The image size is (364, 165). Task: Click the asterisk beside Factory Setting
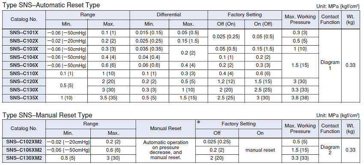(199, 122)
